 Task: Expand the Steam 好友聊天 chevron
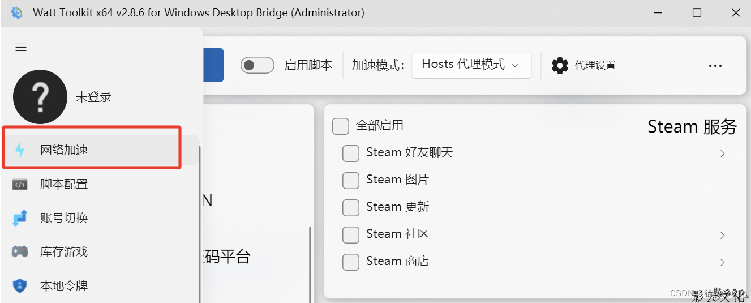coord(722,153)
